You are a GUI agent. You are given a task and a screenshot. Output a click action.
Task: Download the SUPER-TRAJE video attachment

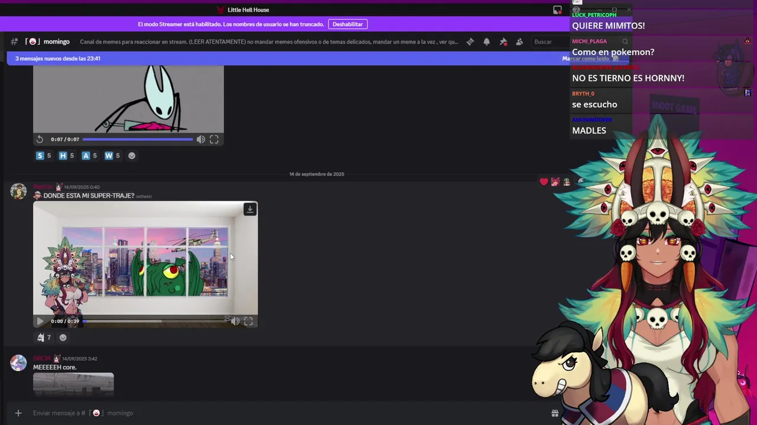point(250,209)
